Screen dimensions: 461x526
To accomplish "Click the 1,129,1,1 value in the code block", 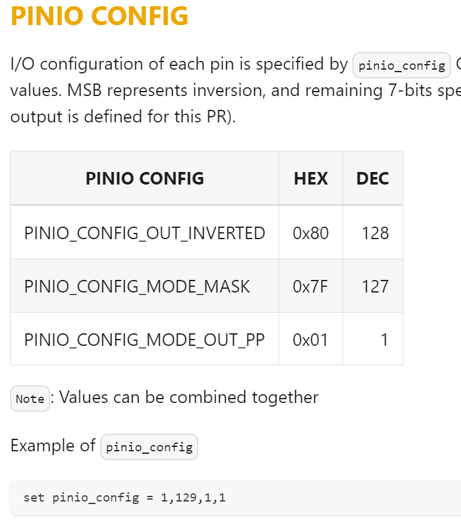I will (x=193, y=498).
